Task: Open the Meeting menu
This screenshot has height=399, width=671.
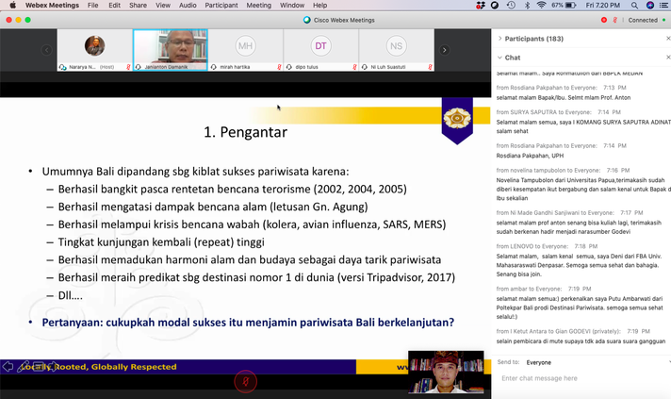Action: 258,6
